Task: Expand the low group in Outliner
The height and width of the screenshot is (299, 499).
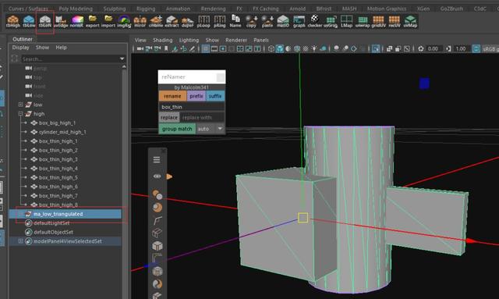Action: [20, 105]
